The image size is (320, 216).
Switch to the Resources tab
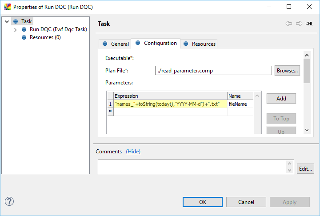coord(200,44)
